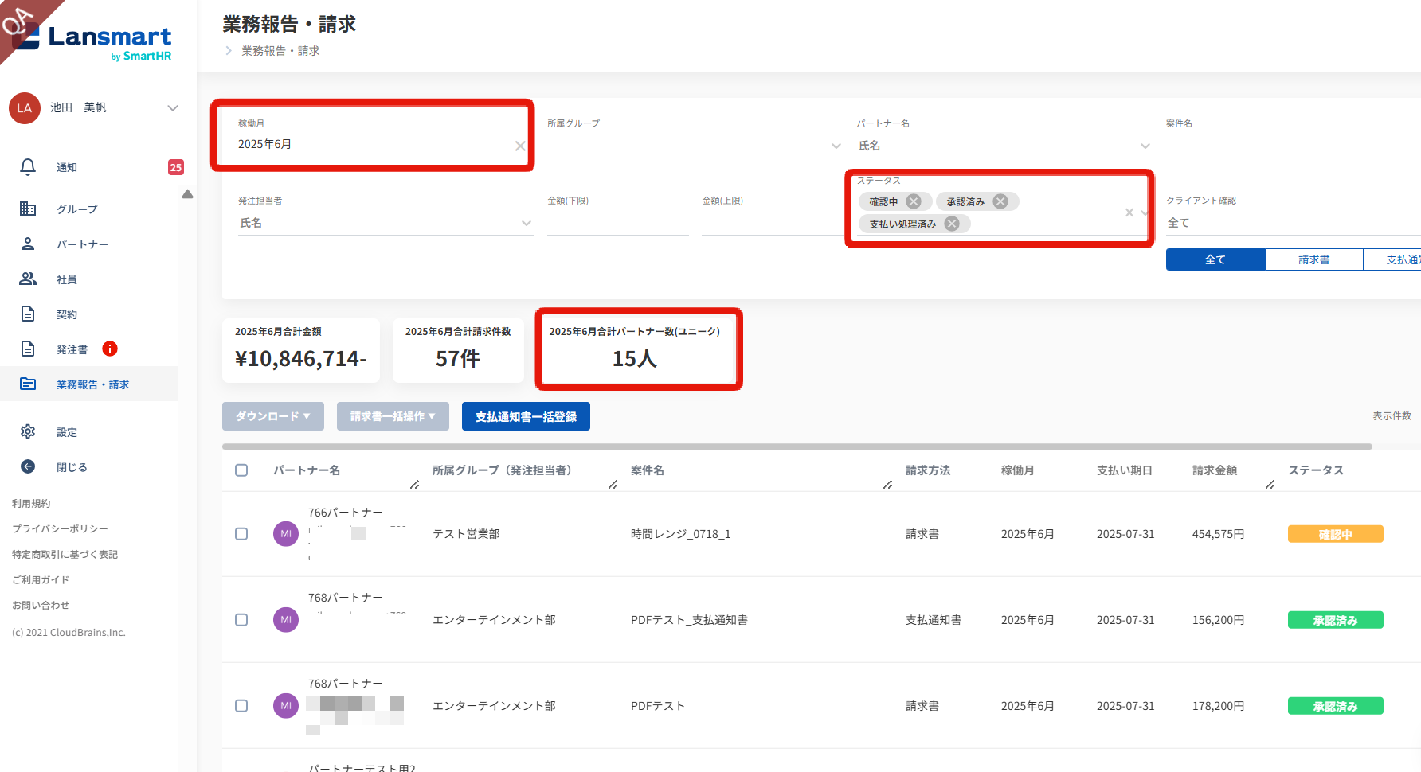Viewport: 1421px width, 772px height.
Task: Open the 利用規約 link
Action: [31, 503]
